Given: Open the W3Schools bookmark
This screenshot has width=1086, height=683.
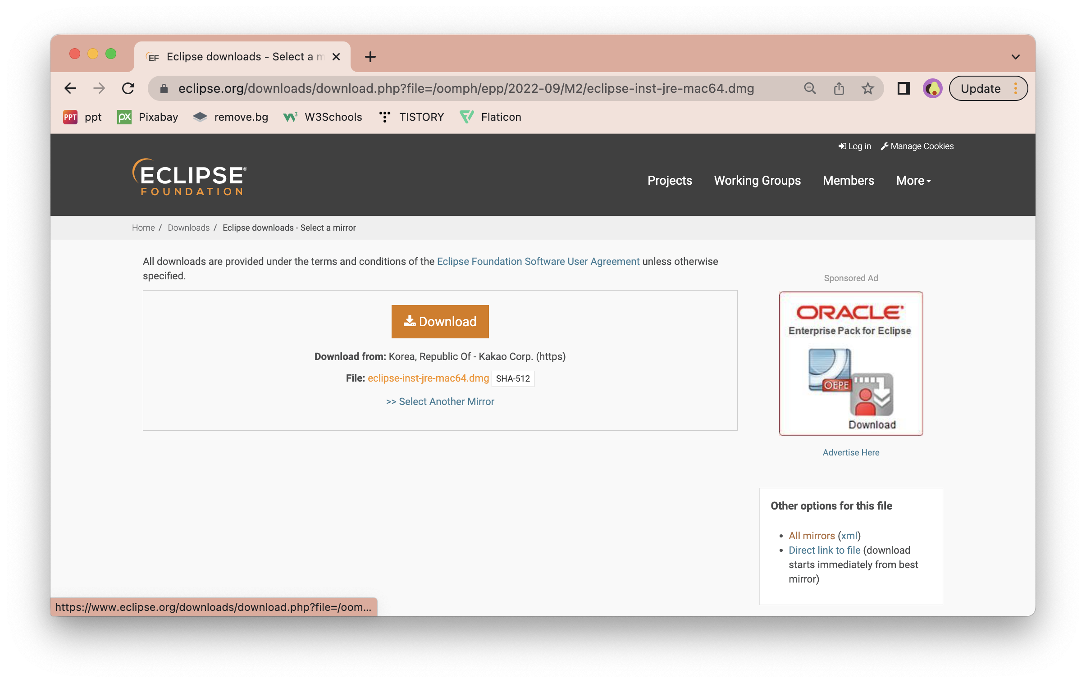Looking at the screenshot, I should [323, 117].
